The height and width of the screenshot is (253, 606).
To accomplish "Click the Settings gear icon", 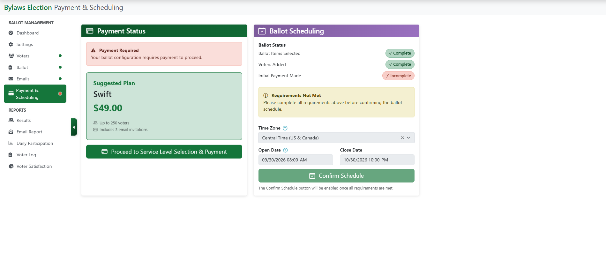I will 11,44.
